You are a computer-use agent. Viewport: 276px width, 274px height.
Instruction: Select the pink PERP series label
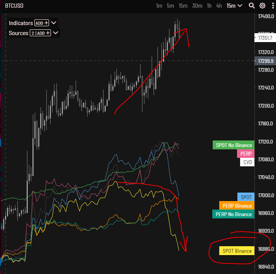pos(246,154)
